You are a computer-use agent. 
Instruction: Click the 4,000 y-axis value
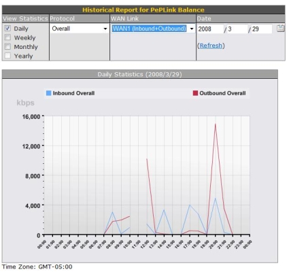[33, 205]
